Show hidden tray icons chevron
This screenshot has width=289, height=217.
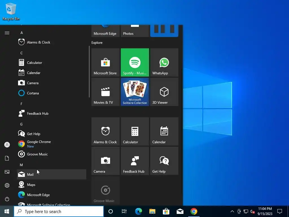232,211
